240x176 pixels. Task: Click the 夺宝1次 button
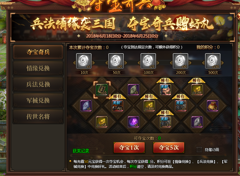129,148
